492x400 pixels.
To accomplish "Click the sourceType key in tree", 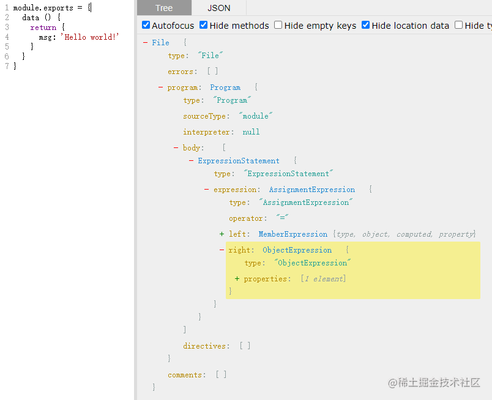I will click(x=204, y=116).
